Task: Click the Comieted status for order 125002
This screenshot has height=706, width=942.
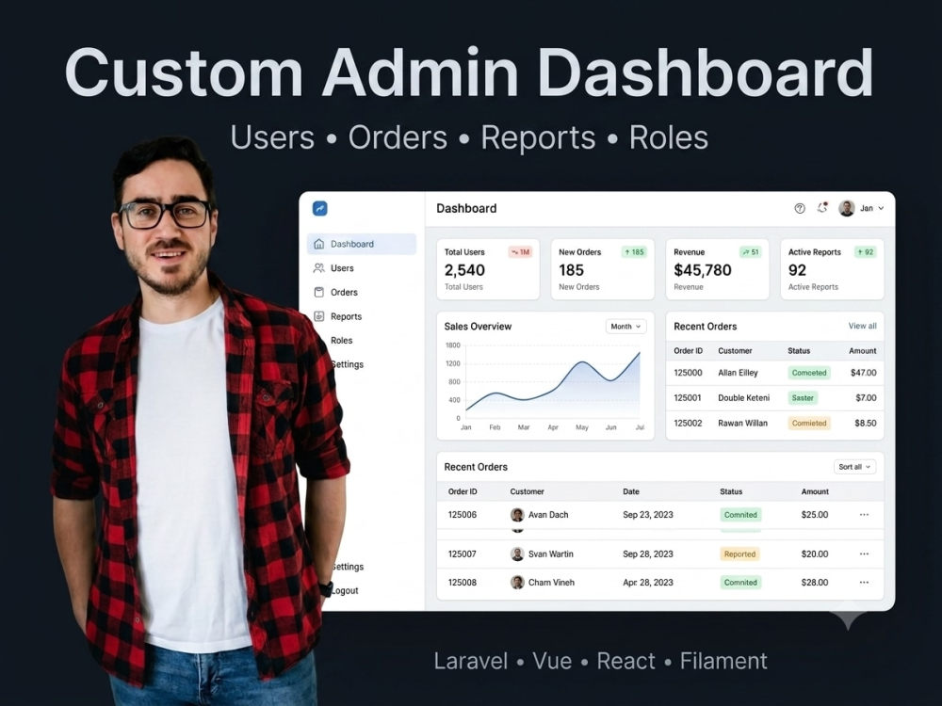Action: point(809,424)
